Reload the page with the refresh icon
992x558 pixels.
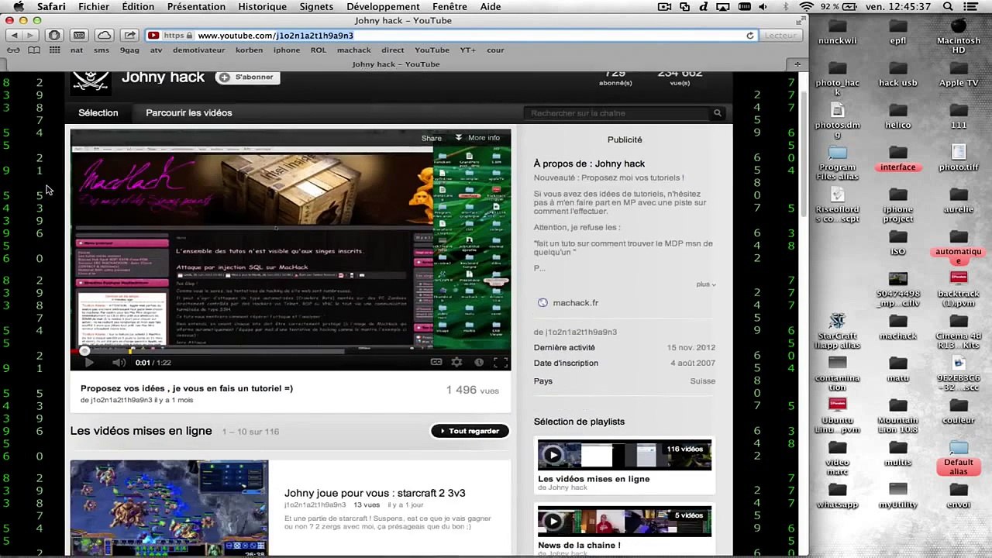click(x=749, y=36)
